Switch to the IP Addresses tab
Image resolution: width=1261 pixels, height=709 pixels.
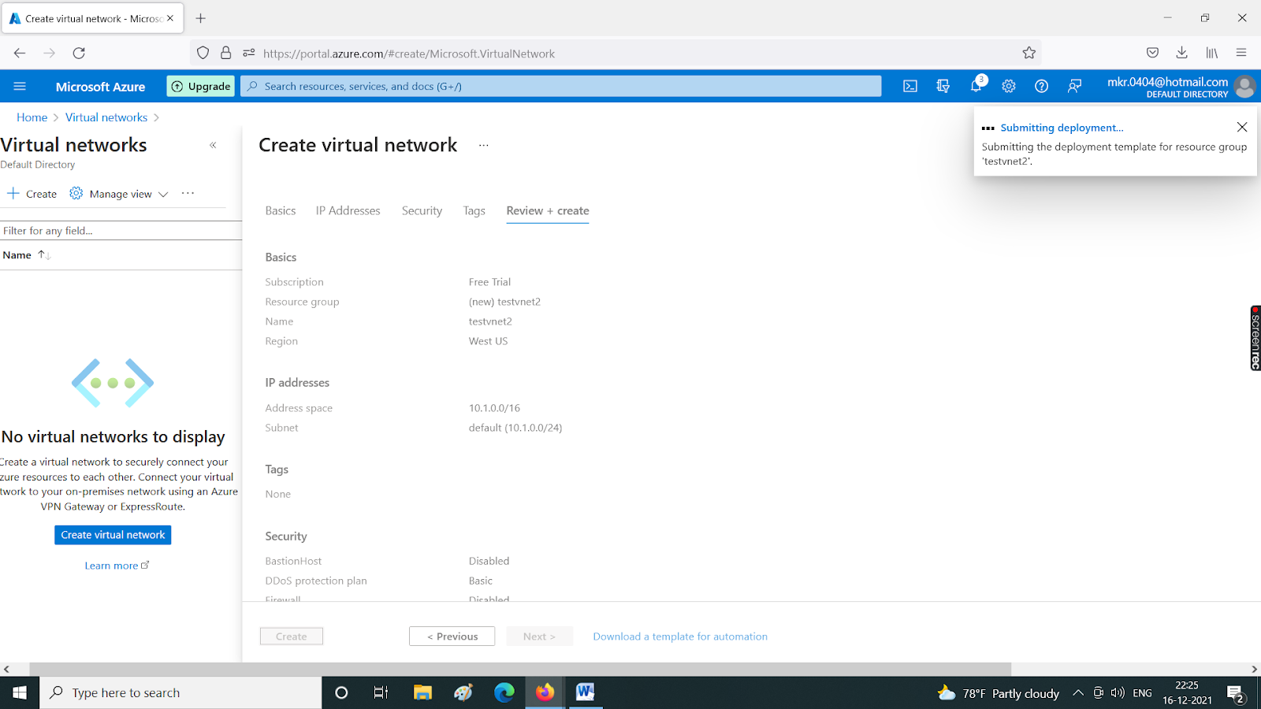pos(348,211)
